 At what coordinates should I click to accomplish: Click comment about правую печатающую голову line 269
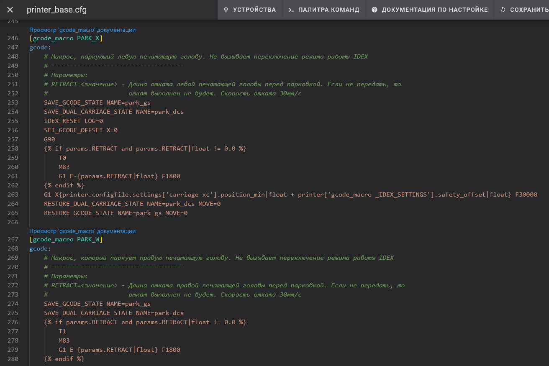pos(219,258)
